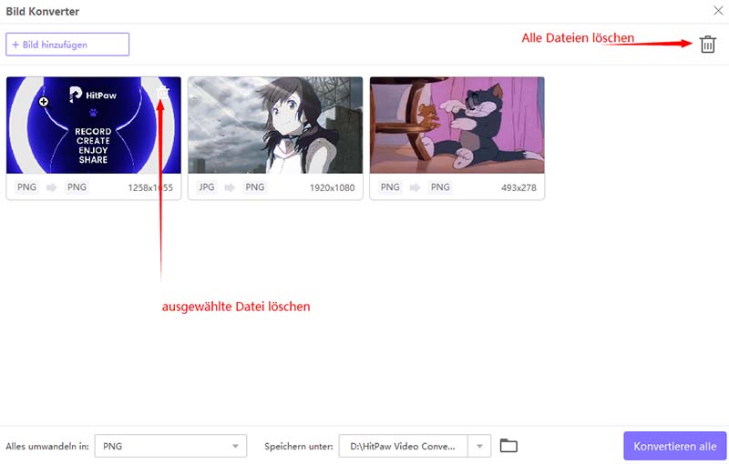Click the Alles umwandeln in label
This screenshot has width=729, height=464.
point(47,447)
